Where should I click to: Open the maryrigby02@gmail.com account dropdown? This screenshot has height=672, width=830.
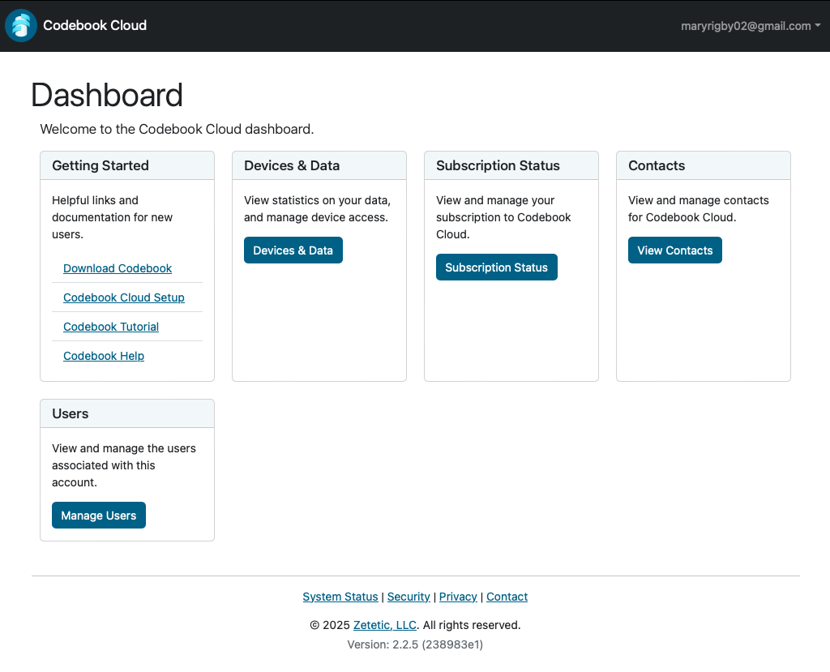(750, 25)
